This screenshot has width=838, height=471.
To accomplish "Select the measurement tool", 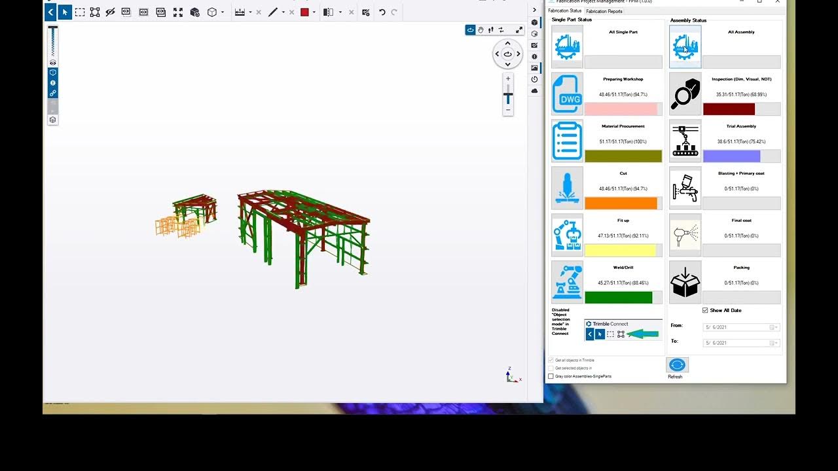I will pyautogui.click(x=240, y=12).
